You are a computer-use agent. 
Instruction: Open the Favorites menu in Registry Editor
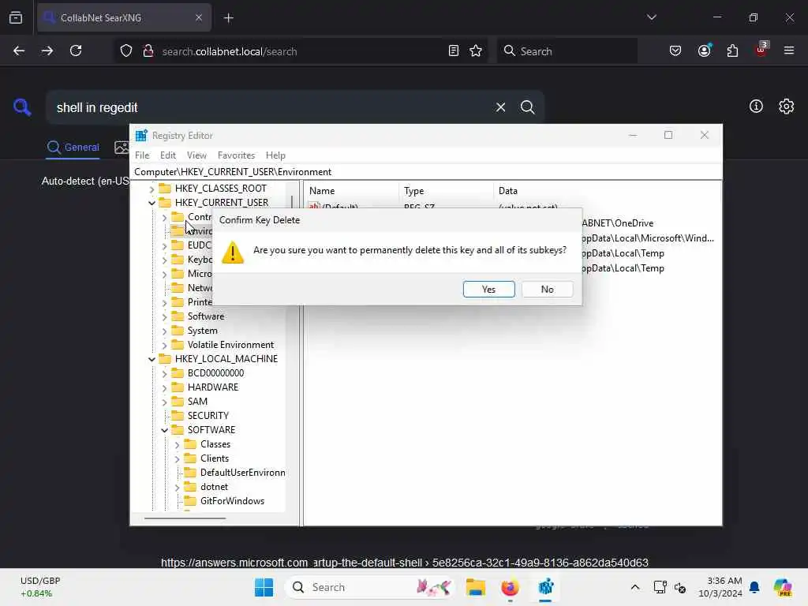click(236, 155)
